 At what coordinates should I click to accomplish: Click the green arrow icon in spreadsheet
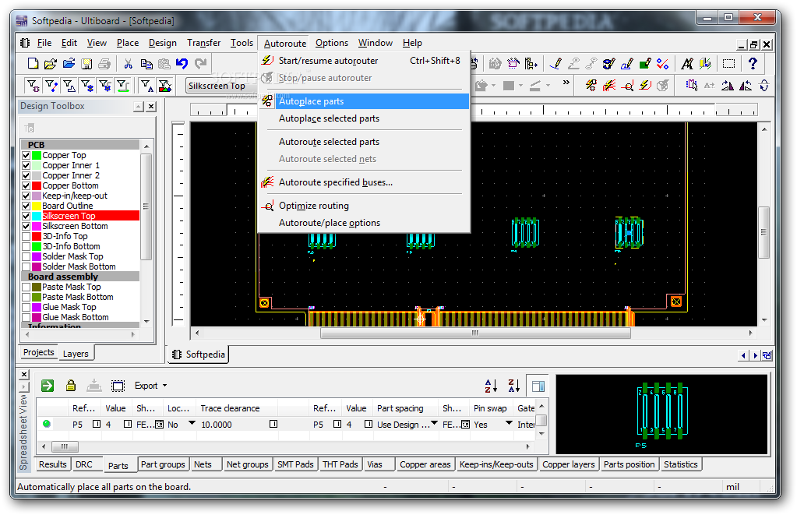pos(48,386)
